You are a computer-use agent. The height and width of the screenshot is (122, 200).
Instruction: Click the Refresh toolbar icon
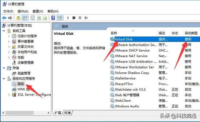click(x=39, y=18)
